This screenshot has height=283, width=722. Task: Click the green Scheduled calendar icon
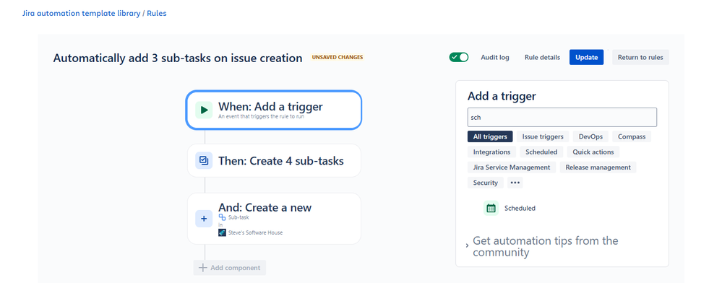click(491, 208)
